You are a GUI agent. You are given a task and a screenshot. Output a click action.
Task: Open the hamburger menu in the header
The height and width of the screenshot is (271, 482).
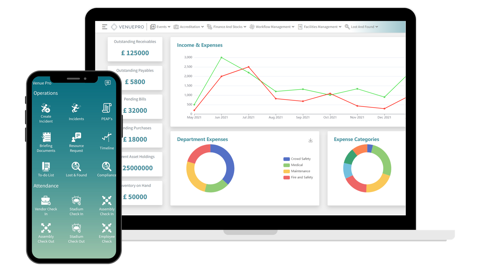coord(105,27)
